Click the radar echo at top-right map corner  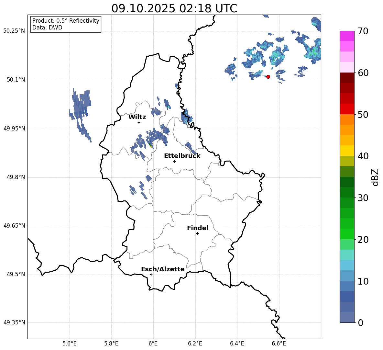(x=316, y=24)
